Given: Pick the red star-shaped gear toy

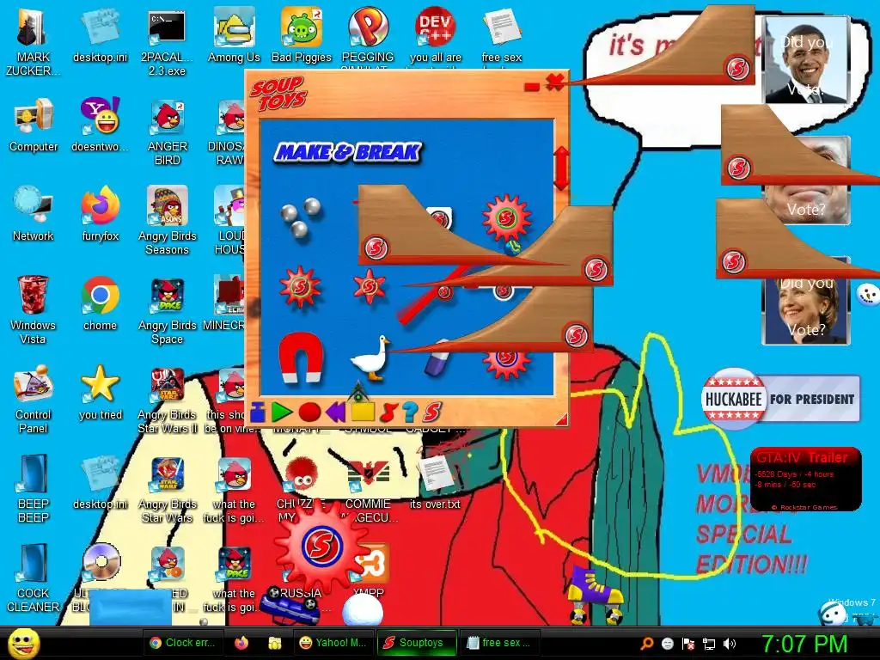Looking at the screenshot, I should click(x=369, y=286).
